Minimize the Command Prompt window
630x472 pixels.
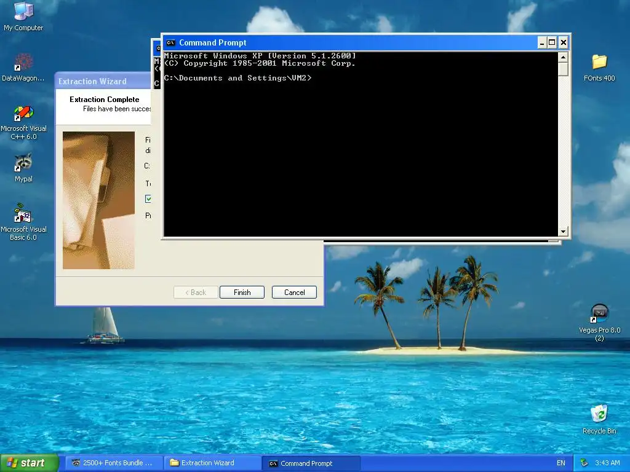(x=542, y=42)
